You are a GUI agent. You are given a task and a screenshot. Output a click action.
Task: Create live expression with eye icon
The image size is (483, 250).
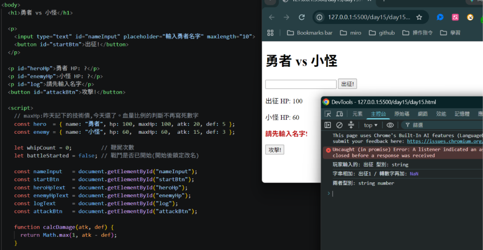[390, 125]
